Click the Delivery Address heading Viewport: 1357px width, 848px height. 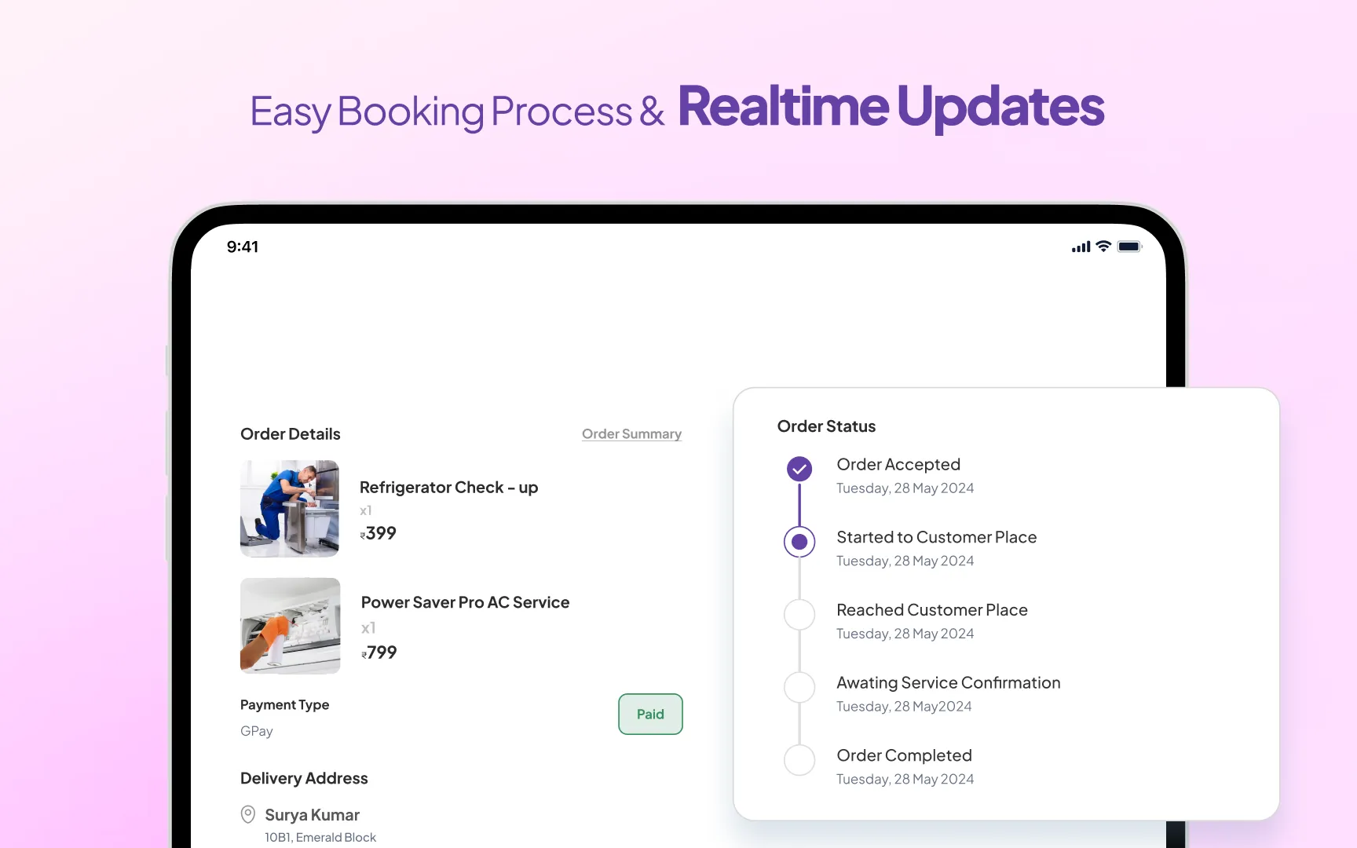(304, 778)
